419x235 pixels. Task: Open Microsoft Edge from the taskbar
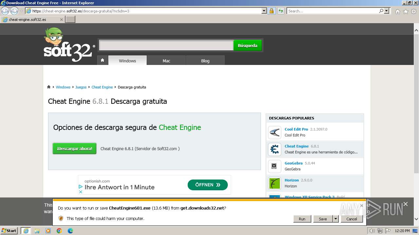[70, 231]
